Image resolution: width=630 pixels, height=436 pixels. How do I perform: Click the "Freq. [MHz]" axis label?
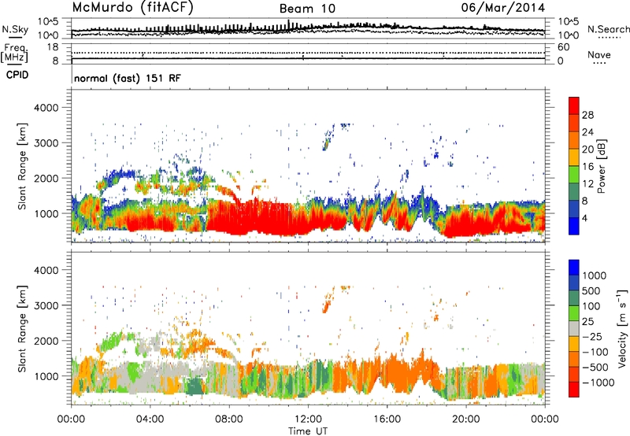pyautogui.click(x=15, y=54)
